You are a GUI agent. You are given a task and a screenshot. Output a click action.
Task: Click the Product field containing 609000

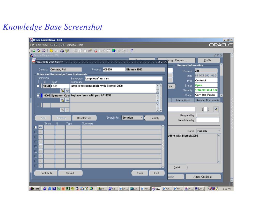pos(114,70)
